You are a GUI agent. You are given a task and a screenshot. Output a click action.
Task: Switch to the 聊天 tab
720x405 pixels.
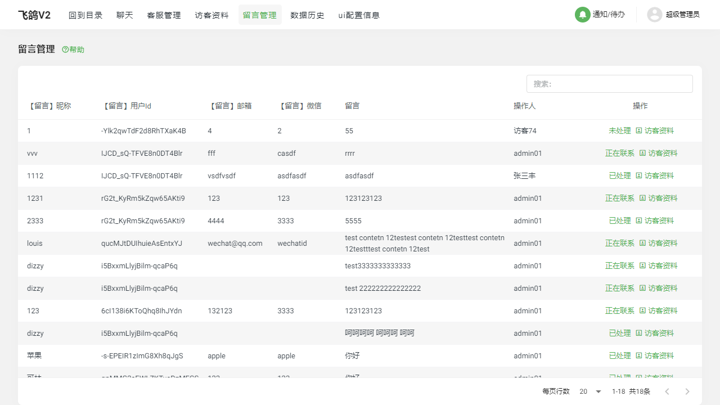pyautogui.click(x=125, y=15)
